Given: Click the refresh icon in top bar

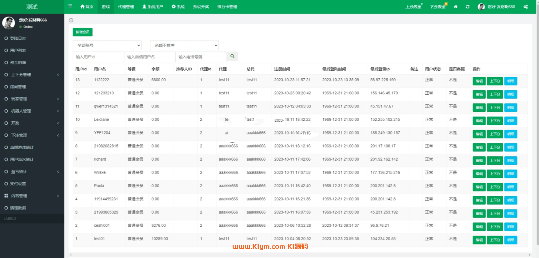Looking at the screenshot, I should [x=467, y=7].
